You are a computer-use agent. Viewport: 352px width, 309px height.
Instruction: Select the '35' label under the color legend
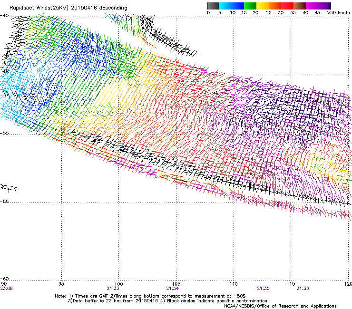click(293, 13)
